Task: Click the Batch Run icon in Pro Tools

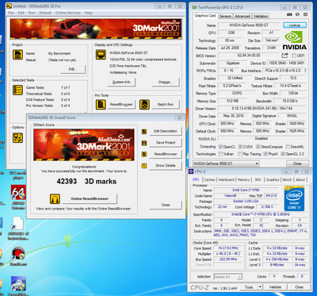Action: 144,105
